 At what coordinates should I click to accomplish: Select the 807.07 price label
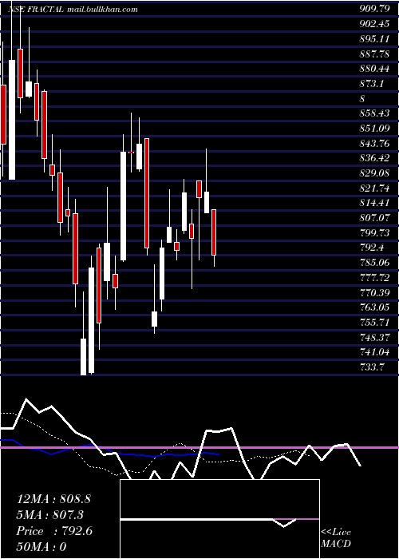(374, 218)
